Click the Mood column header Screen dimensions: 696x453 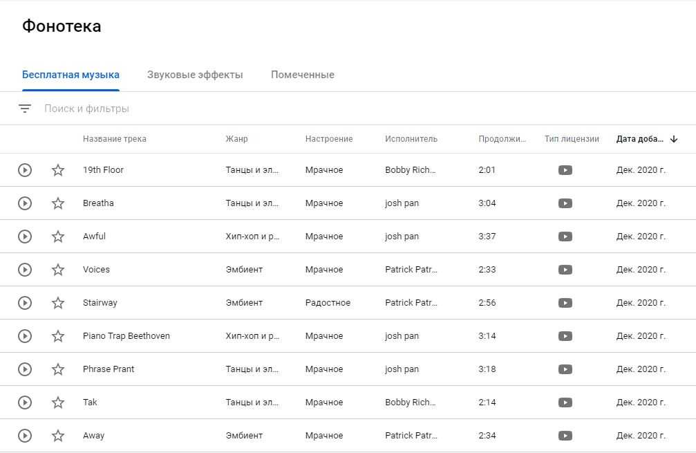pos(329,139)
